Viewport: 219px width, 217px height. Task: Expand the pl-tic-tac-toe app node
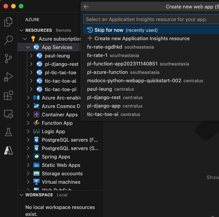[x=31, y=72]
